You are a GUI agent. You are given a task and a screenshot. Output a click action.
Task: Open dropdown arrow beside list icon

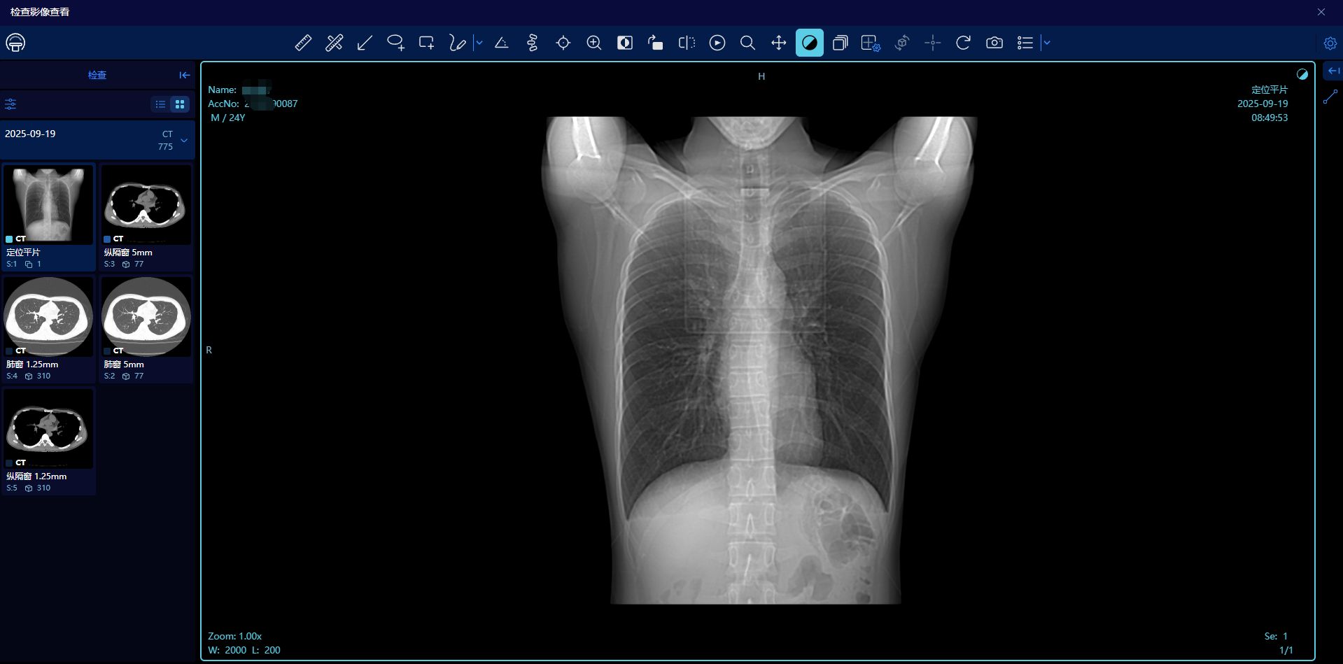(1047, 43)
